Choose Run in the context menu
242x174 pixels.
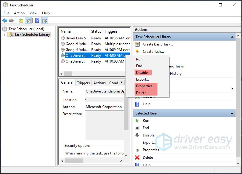click(x=147, y=59)
